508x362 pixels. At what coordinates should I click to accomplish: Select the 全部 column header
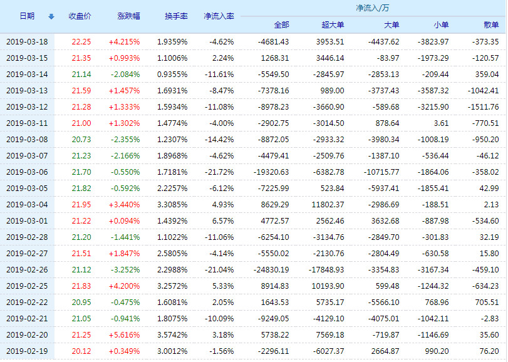pyautogui.click(x=281, y=25)
